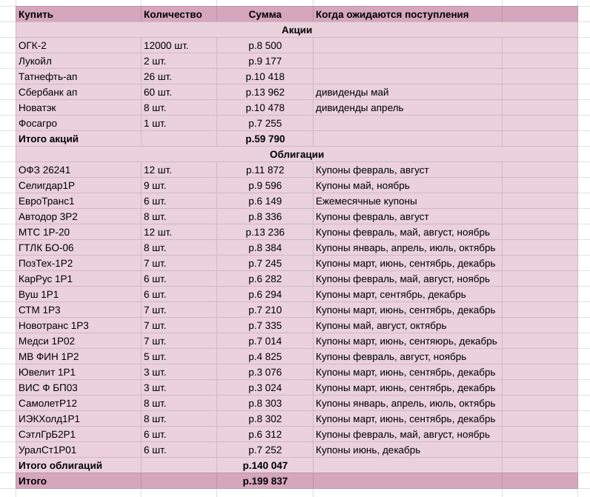Viewport: 590px width, 497px height.
Task: Select 'Купоны март, сентябрь, декабрь' cell
Action: click(407, 295)
